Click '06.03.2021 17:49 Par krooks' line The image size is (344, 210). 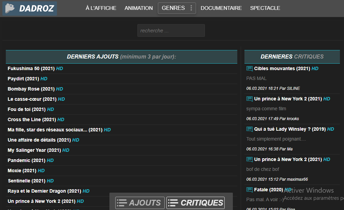[273, 119]
